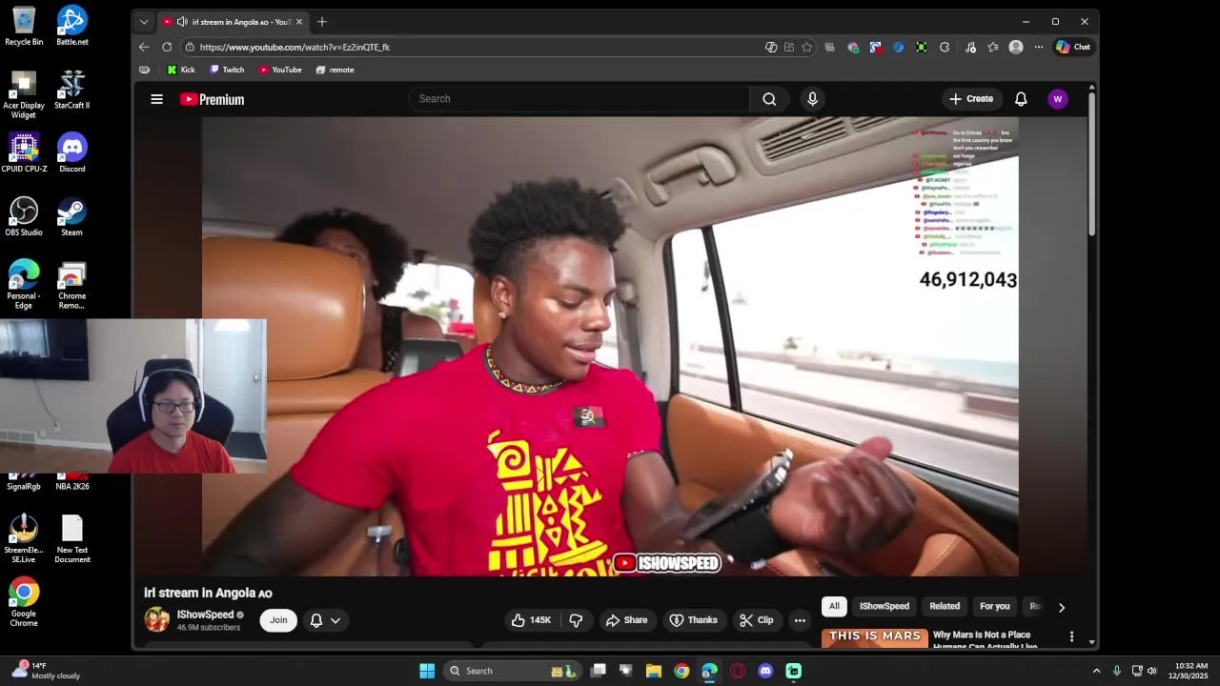Click the video player to pause
1220x686 pixels.
click(610, 347)
